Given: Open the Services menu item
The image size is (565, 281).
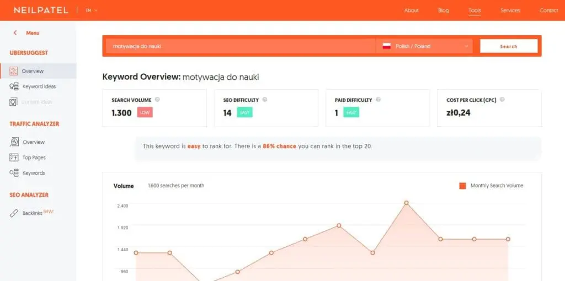Looking at the screenshot, I should click(x=510, y=10).
